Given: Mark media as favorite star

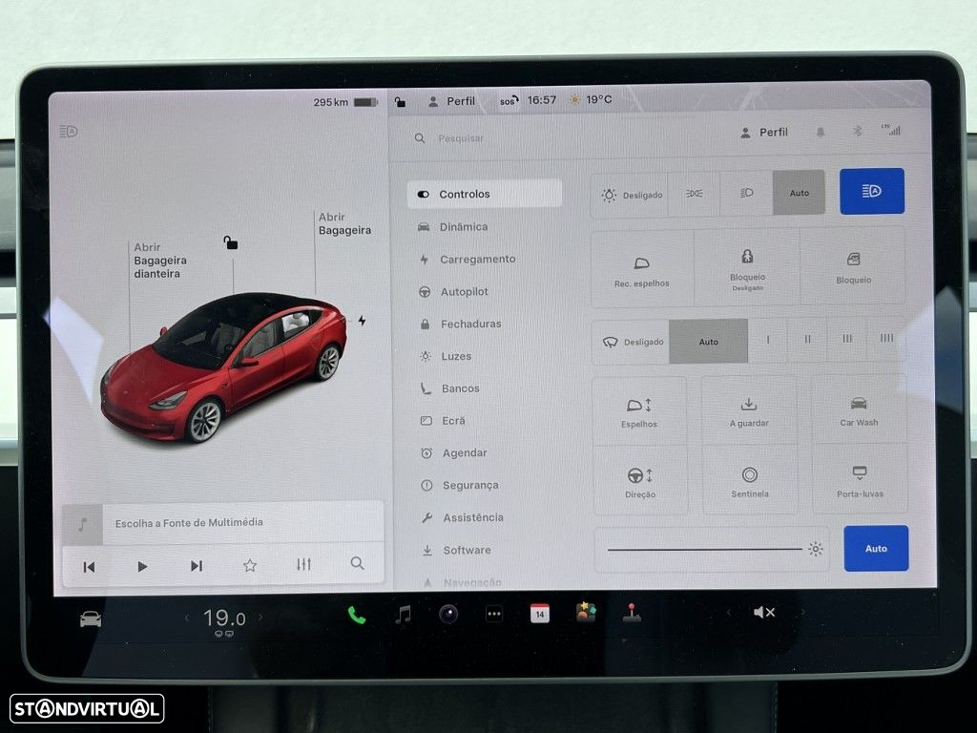Looking at the screenshot, I should tap(250, 565).
